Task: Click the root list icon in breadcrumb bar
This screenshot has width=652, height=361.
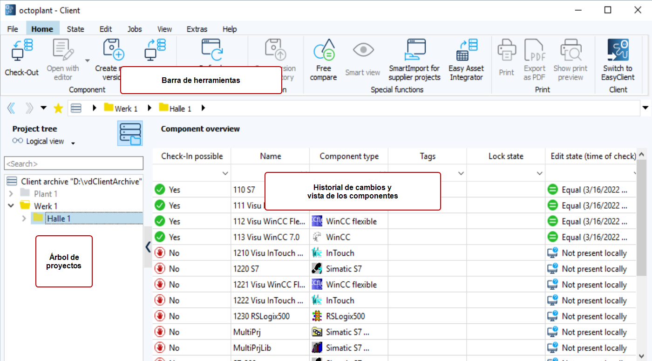Action: (76, 108)
